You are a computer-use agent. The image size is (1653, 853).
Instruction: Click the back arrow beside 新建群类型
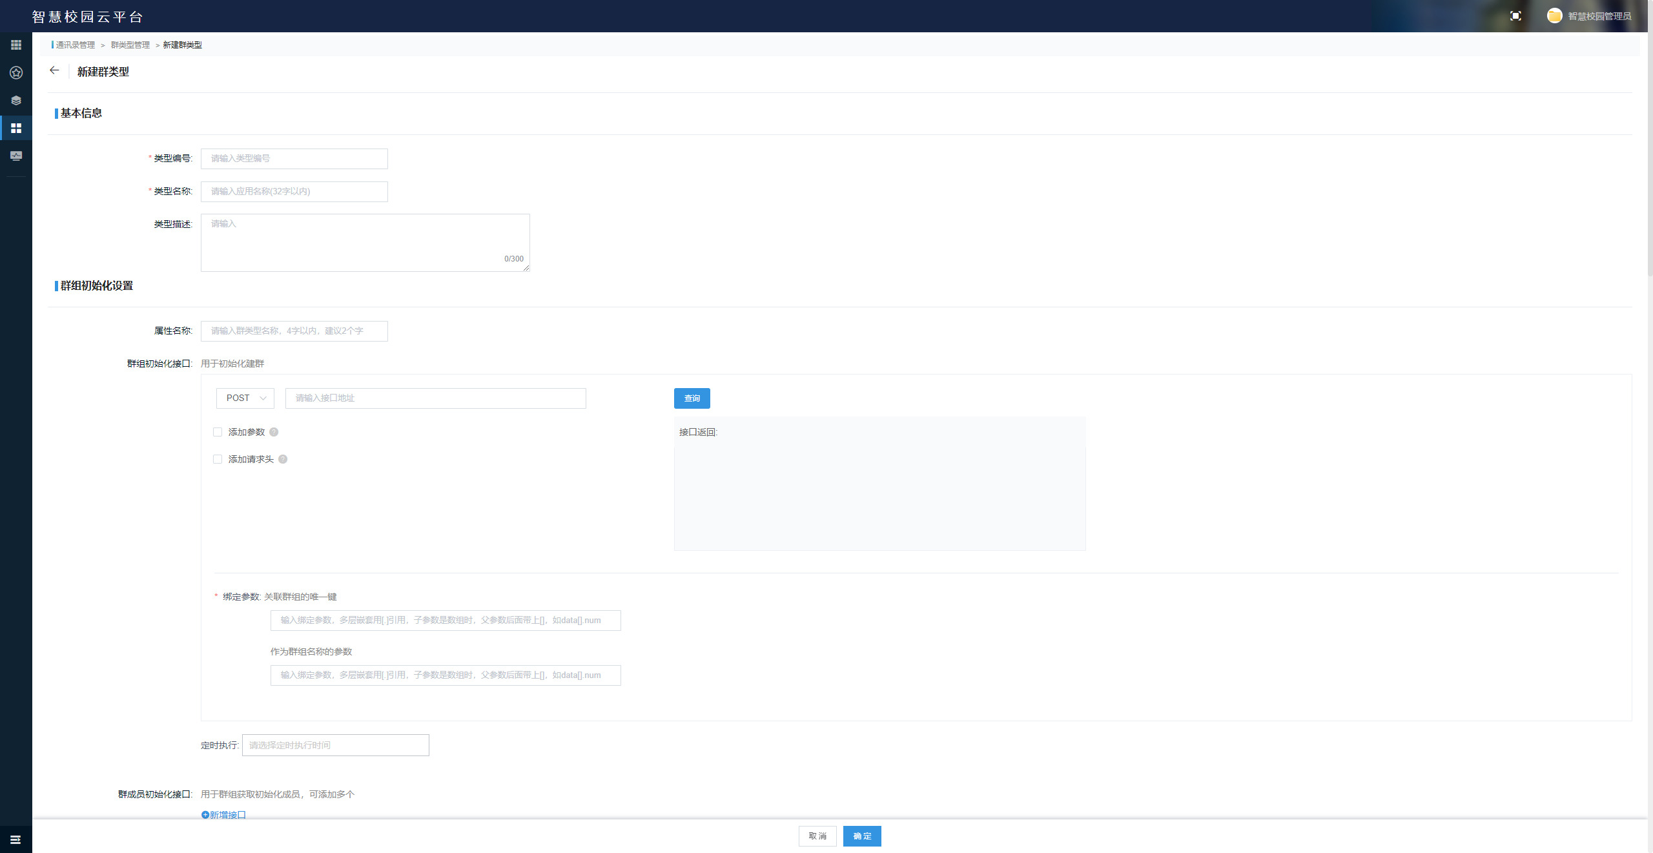54,70
